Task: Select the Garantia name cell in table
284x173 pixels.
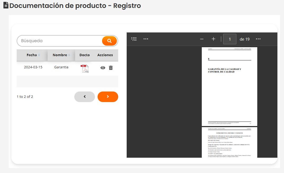Action: (x=61, y=67)
